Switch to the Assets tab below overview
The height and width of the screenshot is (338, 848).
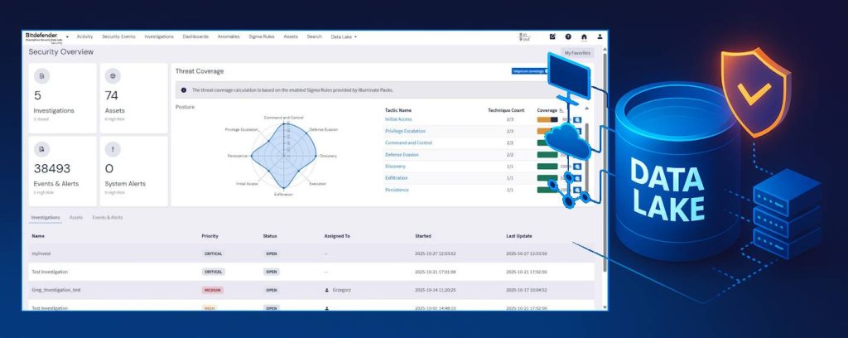point(75,217)
